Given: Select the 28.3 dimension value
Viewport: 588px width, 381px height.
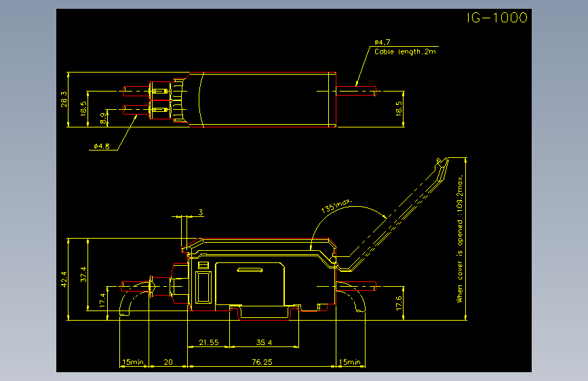Looking at the screenshot, I should (x=64, y=99).
